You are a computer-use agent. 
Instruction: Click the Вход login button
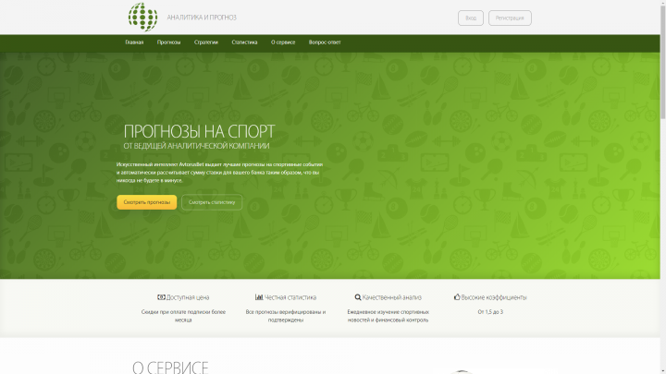[471, 18]
